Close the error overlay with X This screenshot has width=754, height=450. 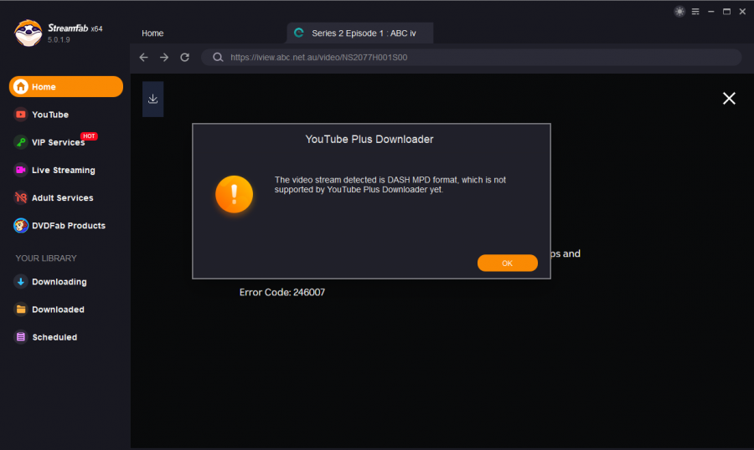[x=729, y=99]
